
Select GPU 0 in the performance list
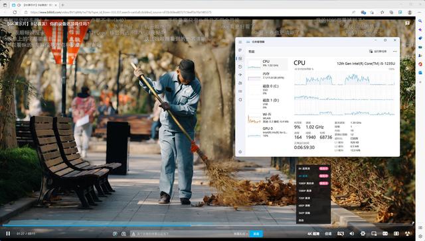click(x=267, y=132)
